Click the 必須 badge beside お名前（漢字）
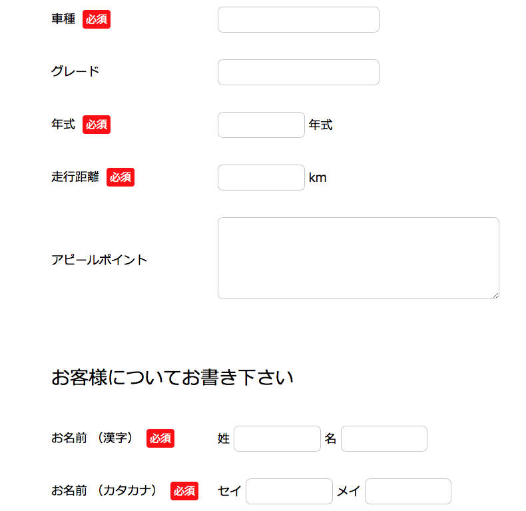This screenshot has width=526, height=511. tap(160, 438)
